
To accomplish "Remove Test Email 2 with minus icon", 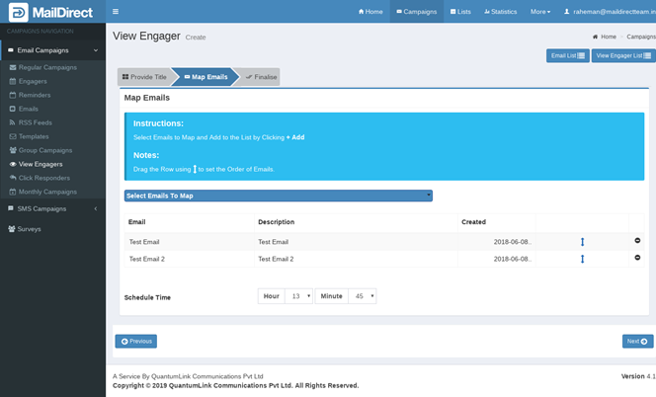I will point(637,259).
